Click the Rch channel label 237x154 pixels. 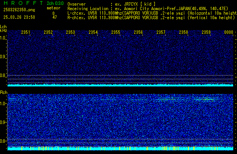pos(4,92)
